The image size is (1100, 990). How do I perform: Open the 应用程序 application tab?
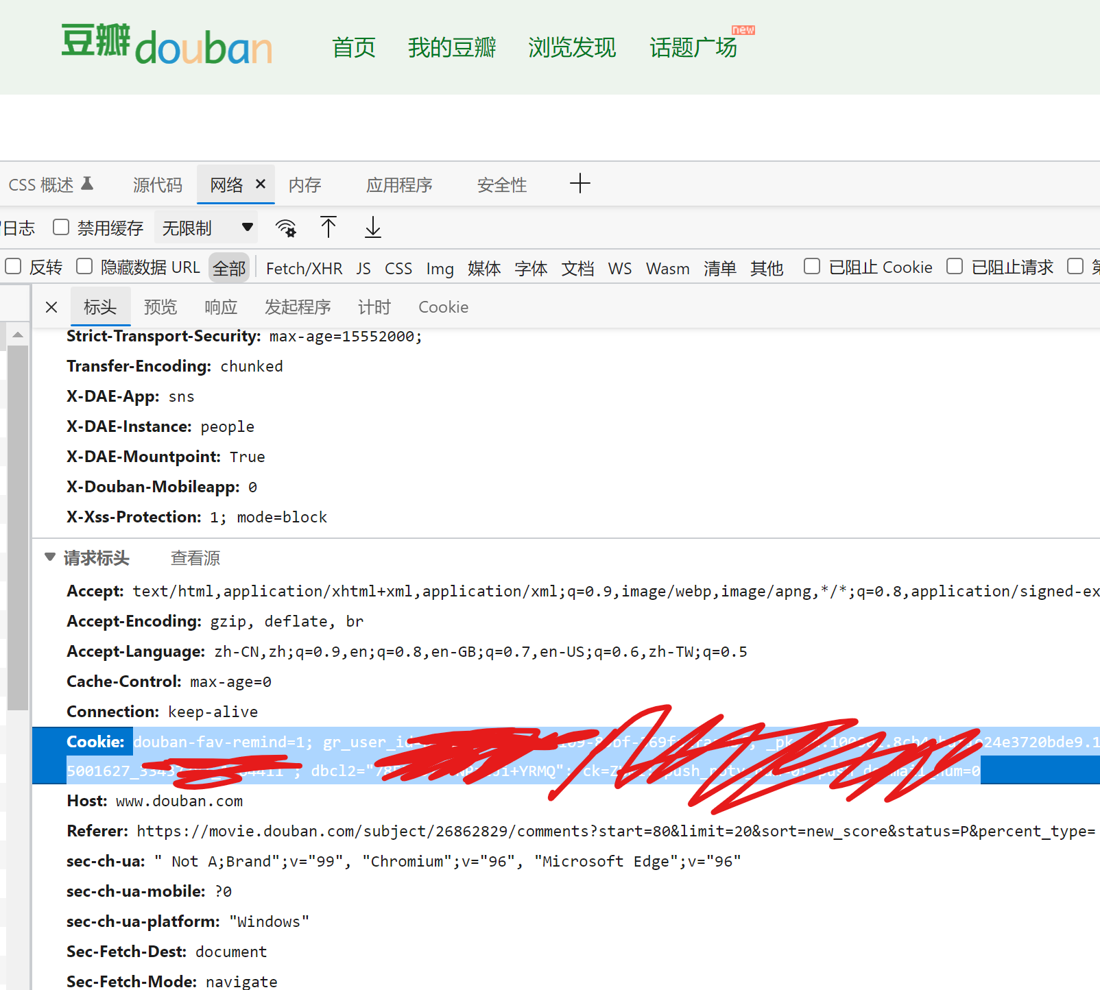click(399, 184)
